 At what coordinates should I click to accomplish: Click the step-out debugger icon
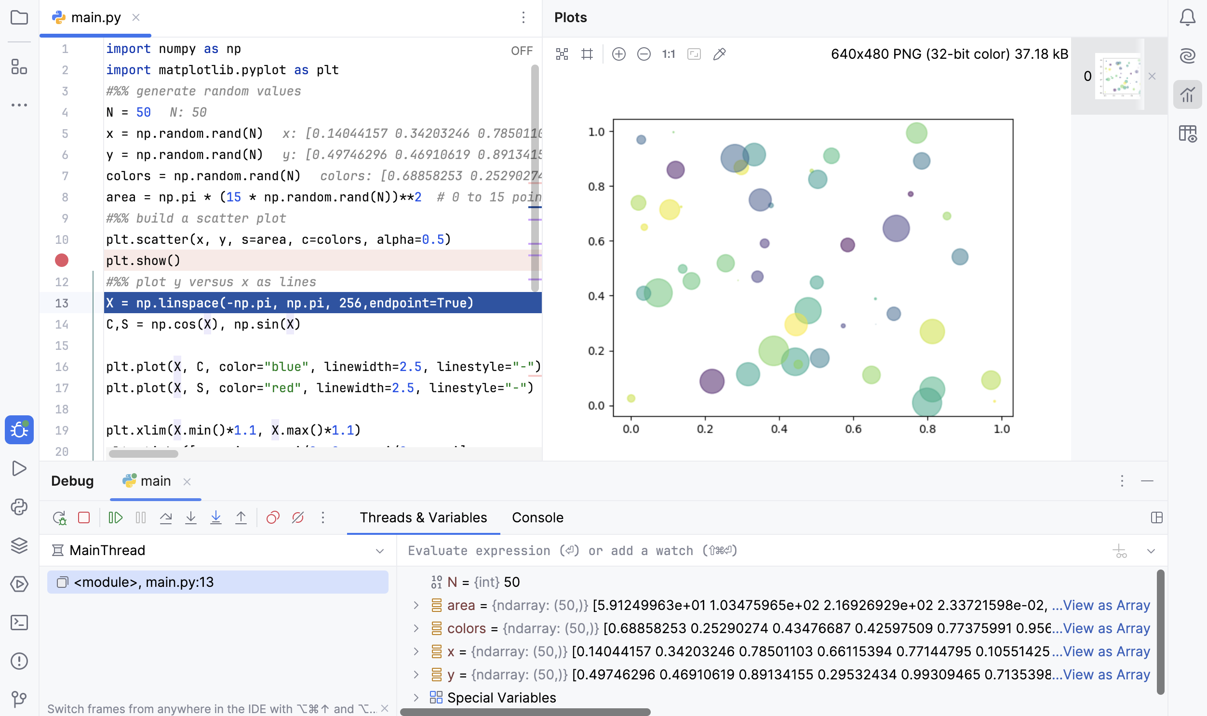click(242, 518)
